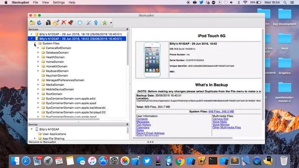The image size is (299, 168).
Task: Open Terminal from the Dock
Action: (x=213, y=161)
